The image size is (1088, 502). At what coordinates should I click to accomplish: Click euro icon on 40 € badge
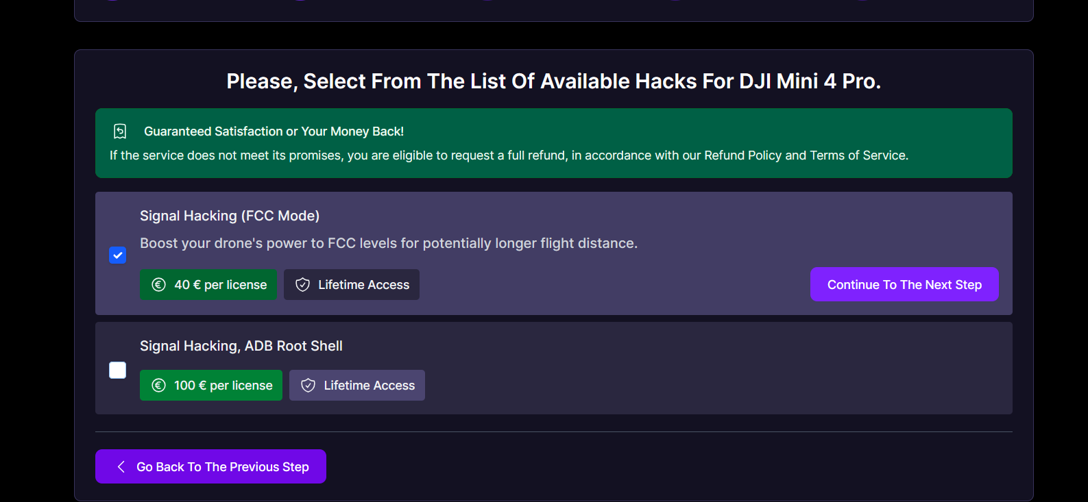pyautogui.click(x=158, y=285)
